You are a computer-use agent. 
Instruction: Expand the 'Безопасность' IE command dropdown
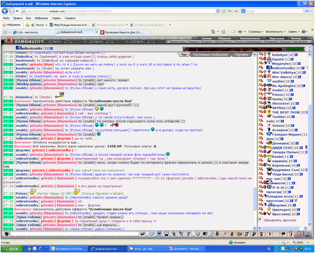(275, 32)
